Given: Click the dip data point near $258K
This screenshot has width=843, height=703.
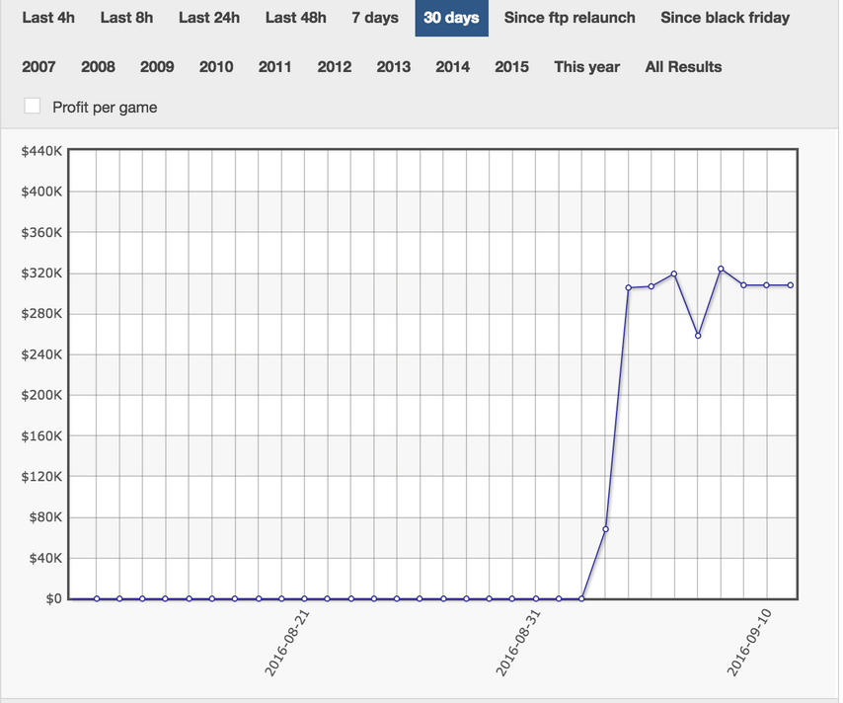Looking at the screenshot, I should tap(698, 336).
